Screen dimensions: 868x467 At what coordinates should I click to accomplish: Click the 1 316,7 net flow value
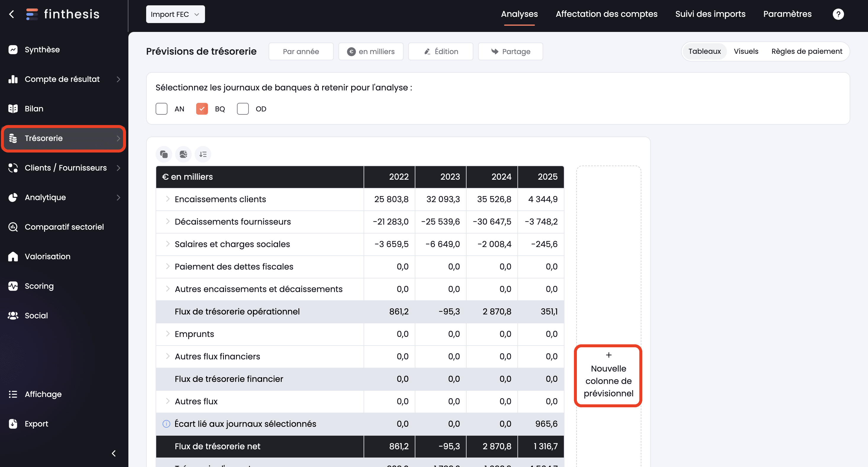point(546,447)
